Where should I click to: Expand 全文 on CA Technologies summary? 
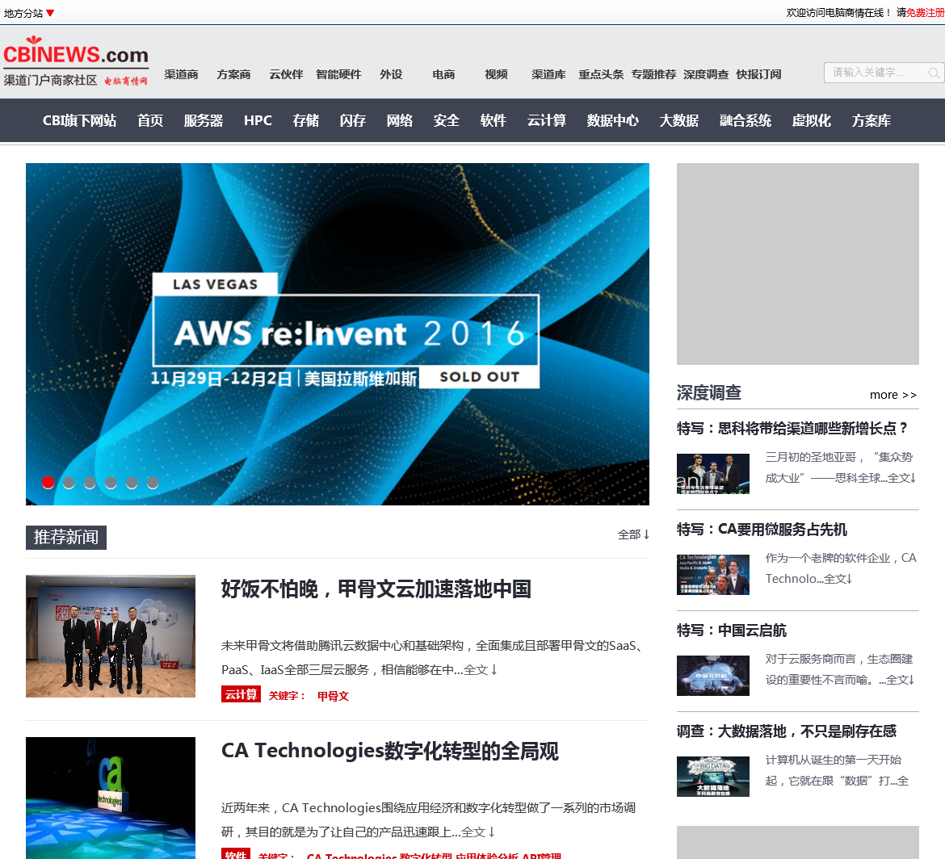coord(478,832)
